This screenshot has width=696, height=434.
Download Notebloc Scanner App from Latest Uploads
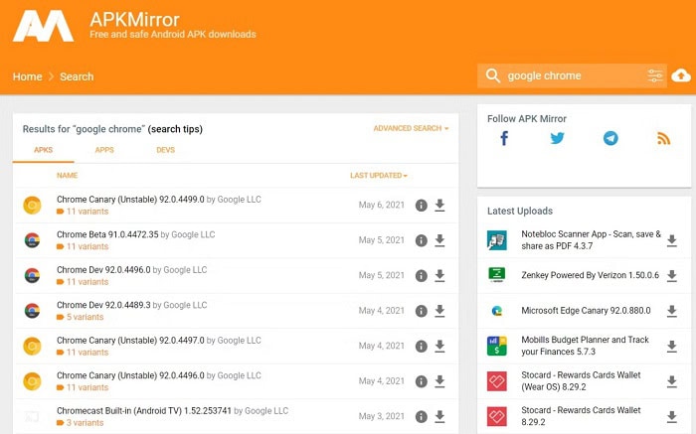click(x=671, y=240)
